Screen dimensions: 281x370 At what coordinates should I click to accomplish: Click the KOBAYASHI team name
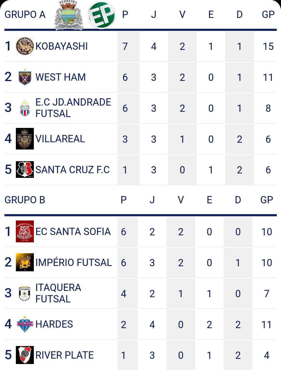pos(62,46)
